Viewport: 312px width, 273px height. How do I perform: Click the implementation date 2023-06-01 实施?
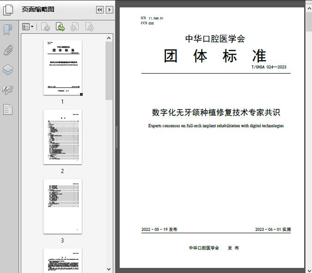click(273, 230)
